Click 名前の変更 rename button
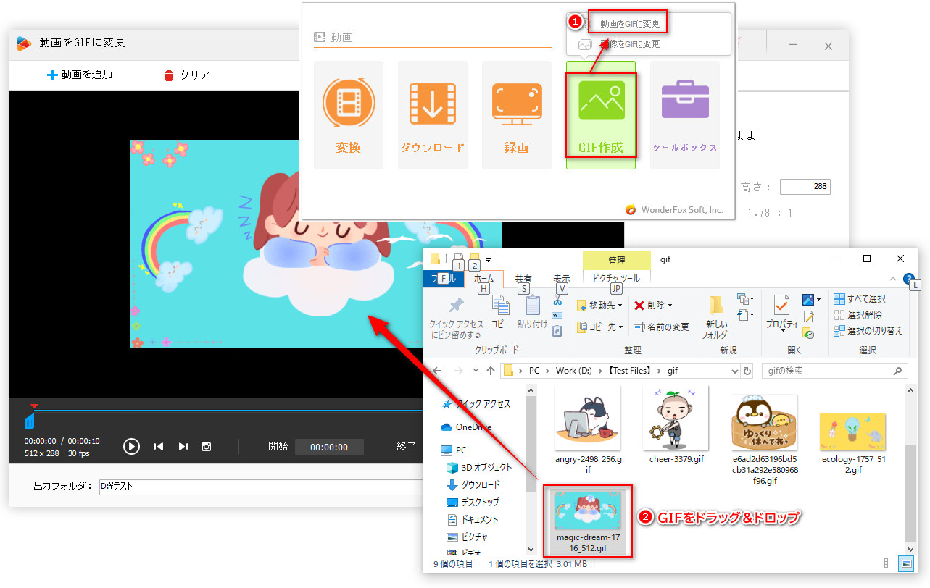930x588 pixels. coord(661,327)
